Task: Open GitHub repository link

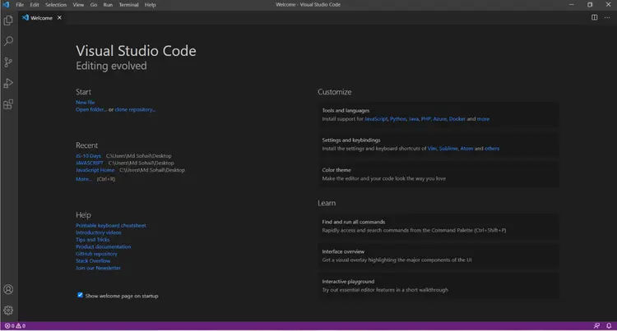Action: pos(97,254)
